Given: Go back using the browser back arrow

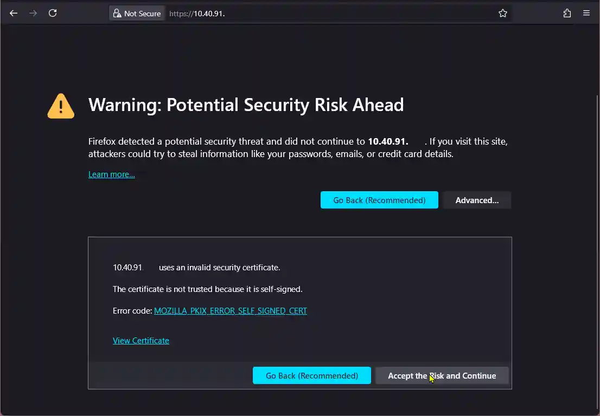Looking at the screenshot, I should click(14, 13).
